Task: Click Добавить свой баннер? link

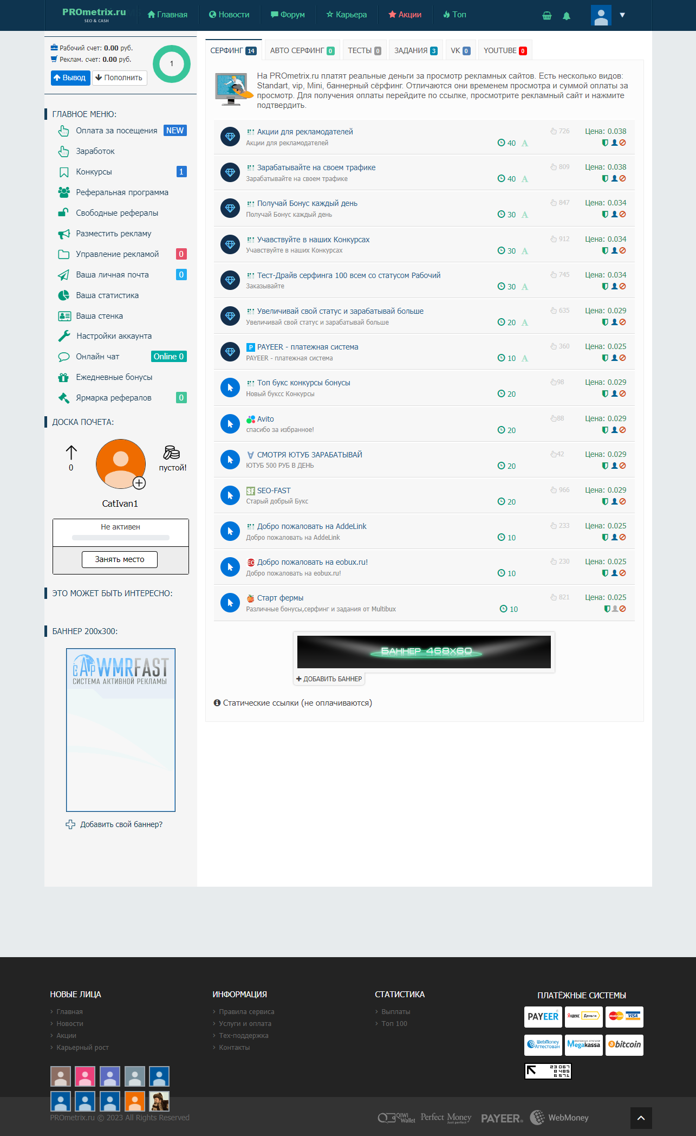Action: tap(121, 824)
